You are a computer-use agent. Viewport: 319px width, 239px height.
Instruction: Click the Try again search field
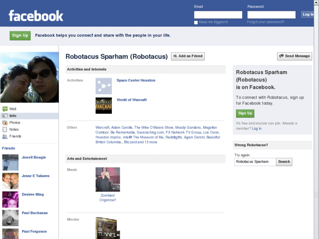[x=255, y=162]
